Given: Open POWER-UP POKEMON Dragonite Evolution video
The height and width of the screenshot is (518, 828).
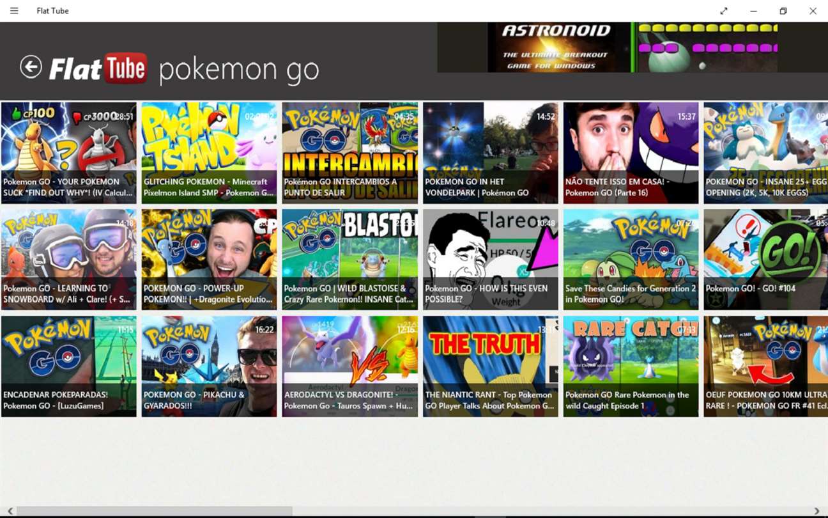Looking at the screenshot, I should pyautogui.click(x=210, y=260).
